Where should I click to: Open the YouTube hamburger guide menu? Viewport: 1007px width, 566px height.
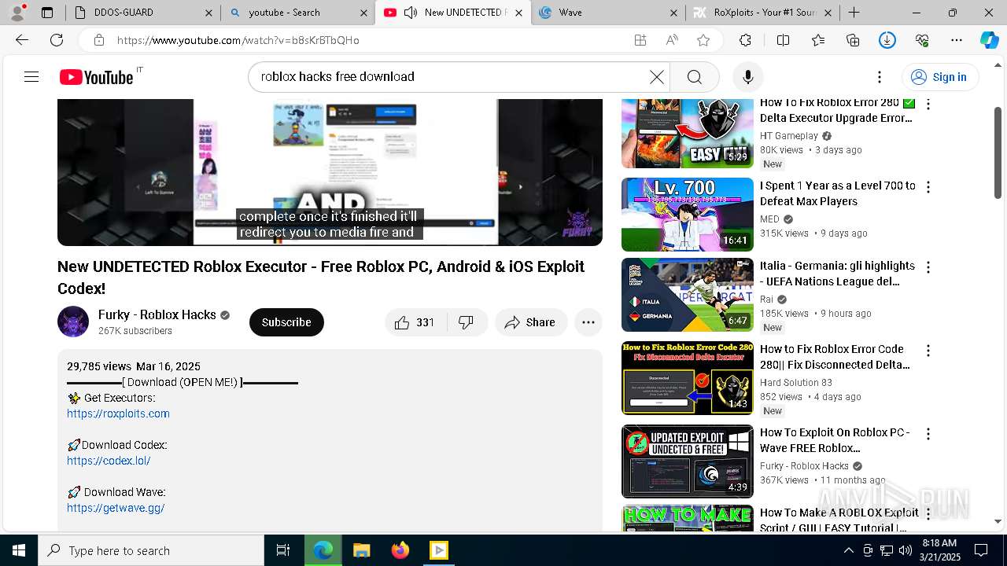[x=31, y=77]
